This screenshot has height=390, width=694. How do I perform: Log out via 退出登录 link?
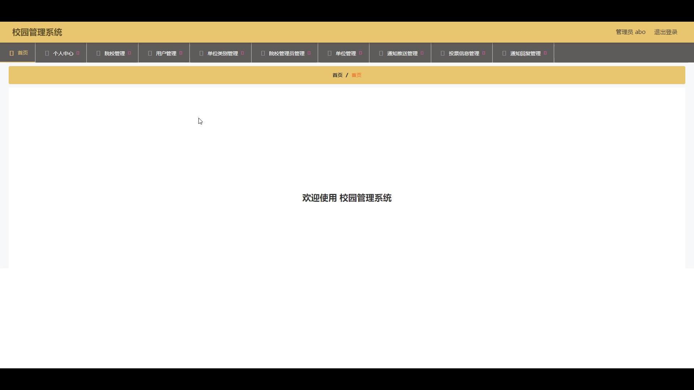point(666,32)
